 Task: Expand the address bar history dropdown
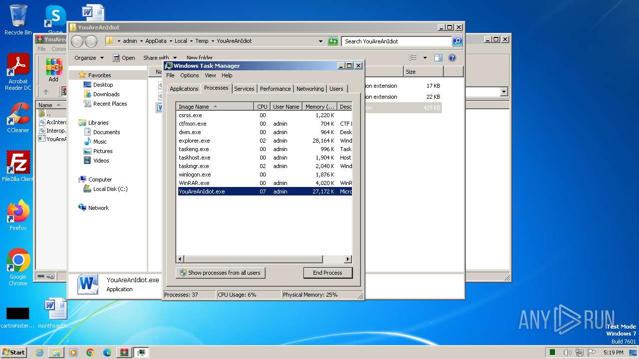pyautogui.click(x=320, y=41)
